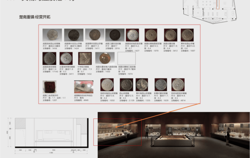Viewport: 250px width, 158px height.
Task: Click the 楚南重镇·经营开拓 section heading
Action: pos(35,17)
